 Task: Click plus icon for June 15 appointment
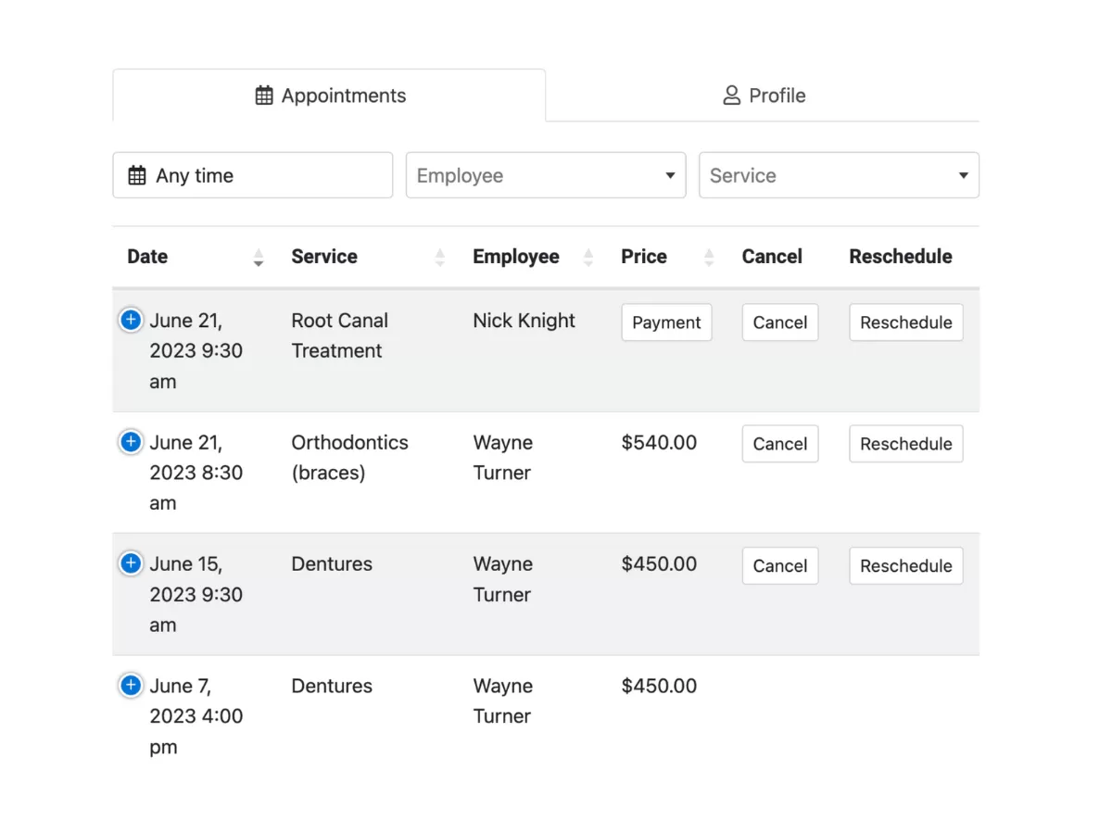[x=131, y=563]
